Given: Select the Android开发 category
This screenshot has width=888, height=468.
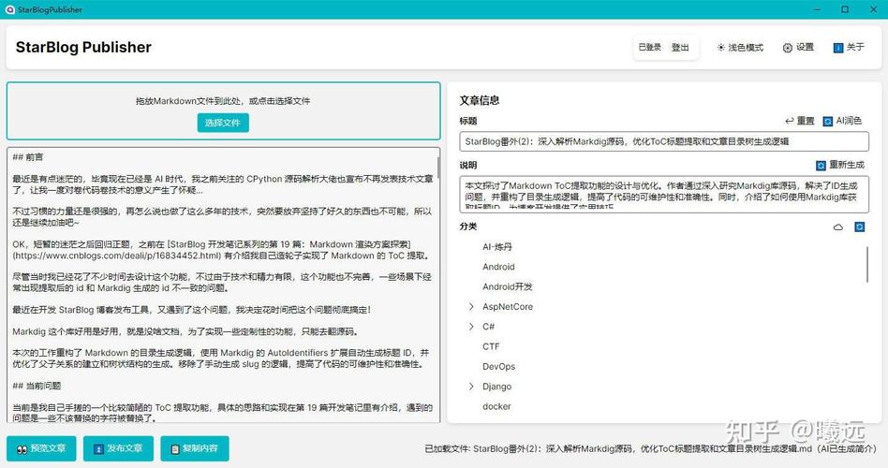Looking at the screenshot, I should pyautogui.click(x=508, y=286).
